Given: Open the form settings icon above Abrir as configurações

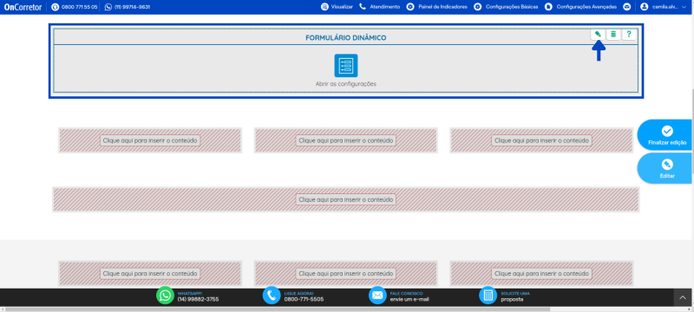Looking at the screenshot, I should point(345,65).
